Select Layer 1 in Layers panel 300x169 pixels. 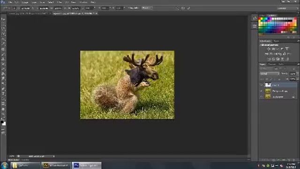tap(278, 85)
